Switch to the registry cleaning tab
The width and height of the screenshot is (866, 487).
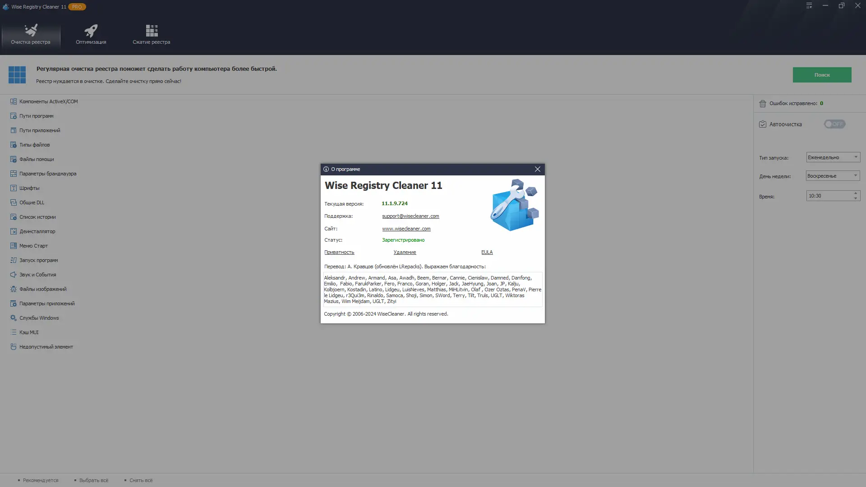(x=31, y=34)
